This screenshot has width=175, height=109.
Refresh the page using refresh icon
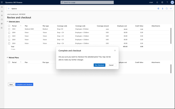[167, 8]
